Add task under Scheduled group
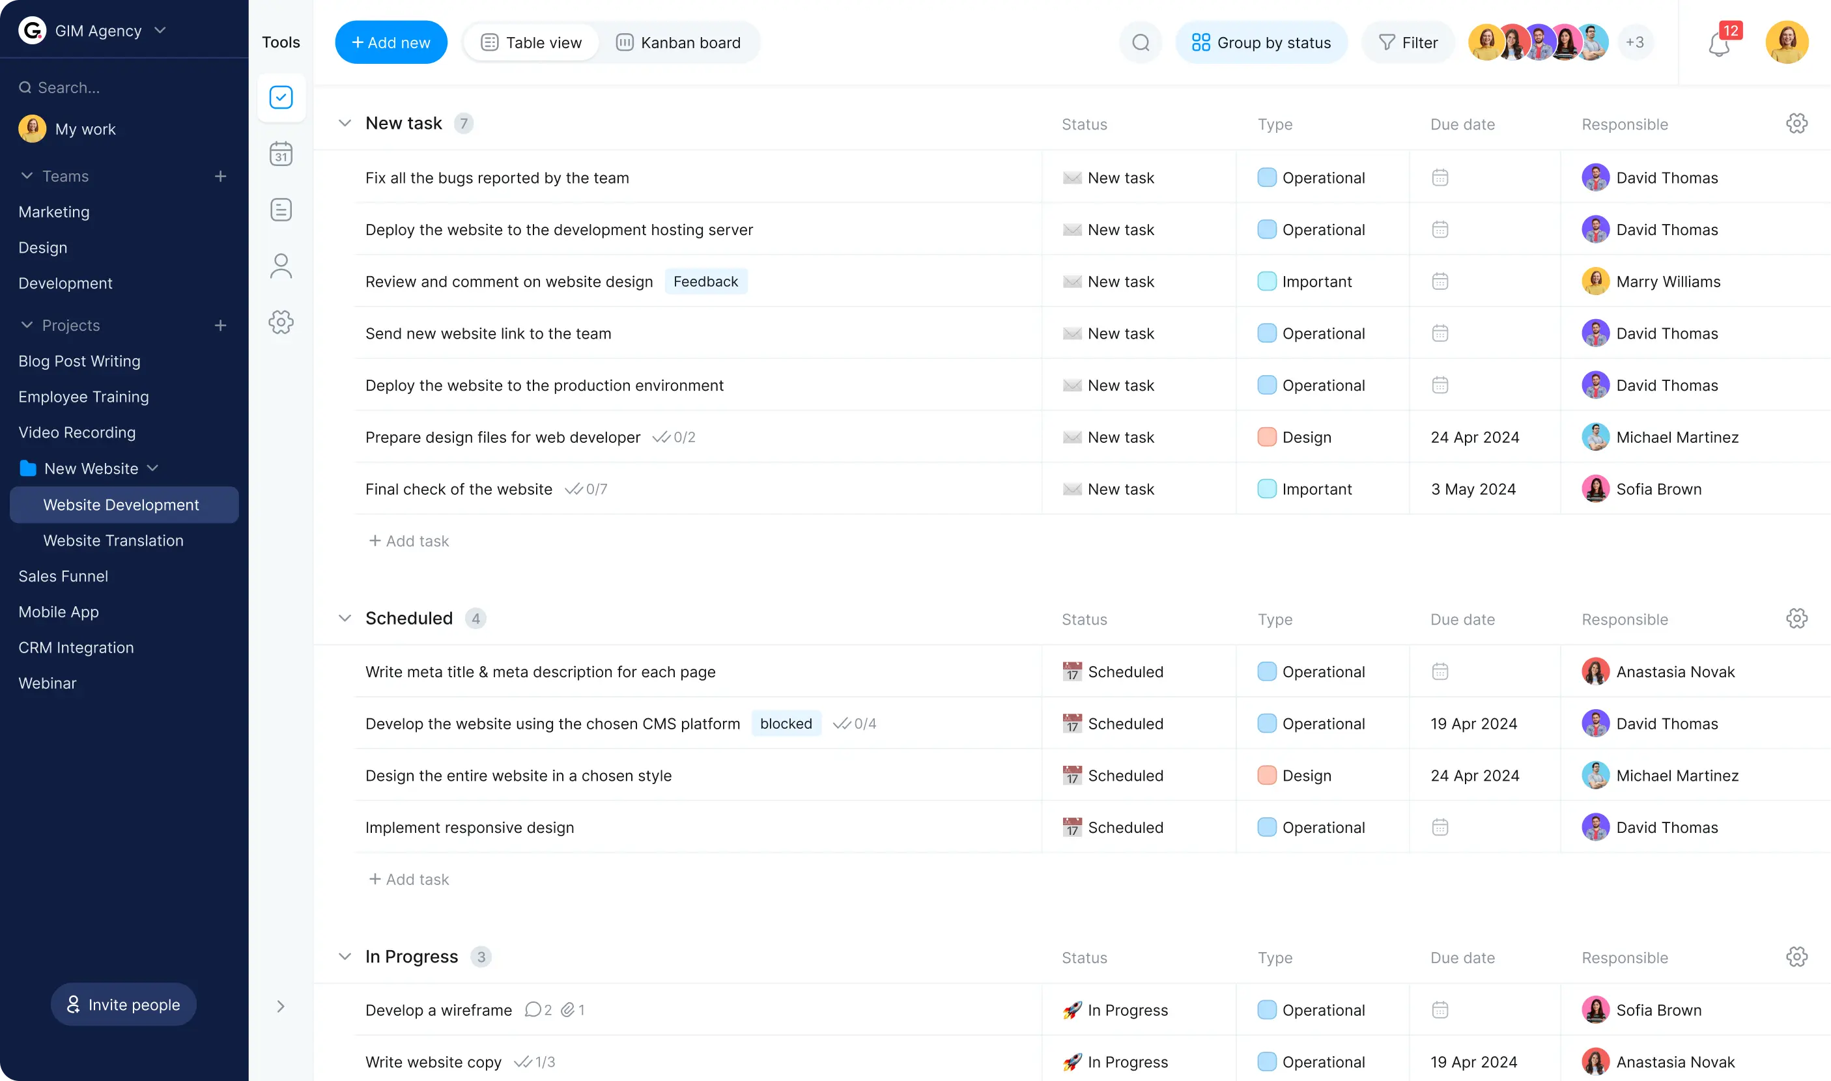The image size is (1831, 1081). coord(409,879)
